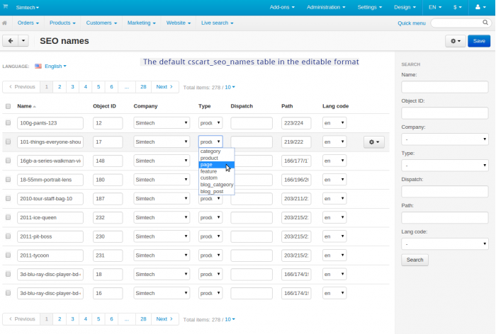Screen dimensions: 496x334
Task: Open the English language selector
Action: 55,66
